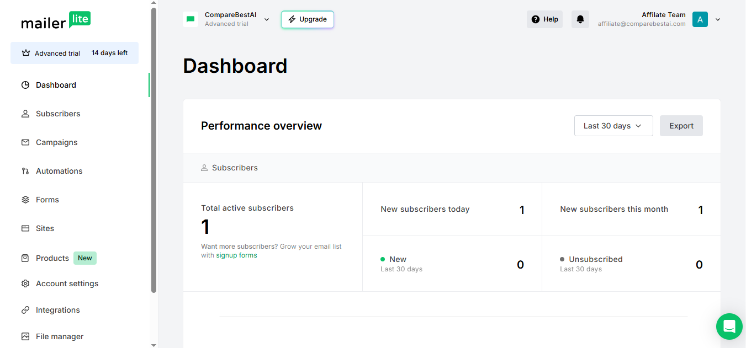This screenshot has height=348, width=746.
Task: Click the person icon in Subscribers section header
Action: coord(204,168)
